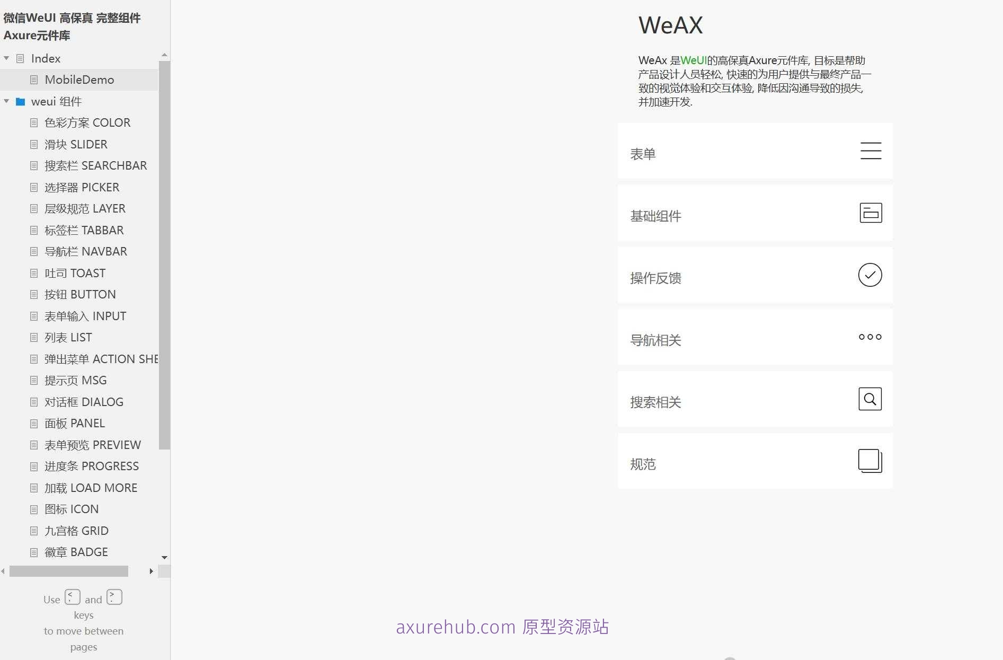
Task: Click the magnifier icon on 搜索相关
Action: 869,399
